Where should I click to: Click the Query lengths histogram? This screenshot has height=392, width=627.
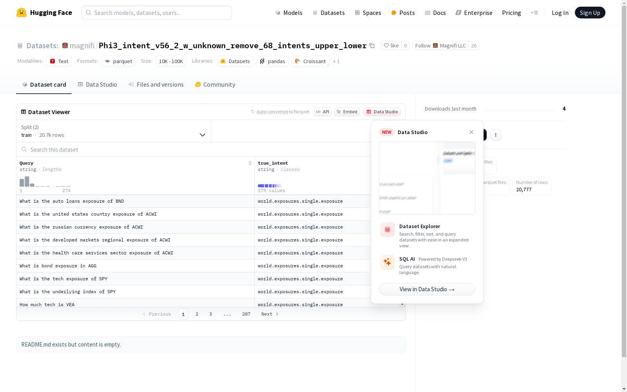(x=45, y=181)
